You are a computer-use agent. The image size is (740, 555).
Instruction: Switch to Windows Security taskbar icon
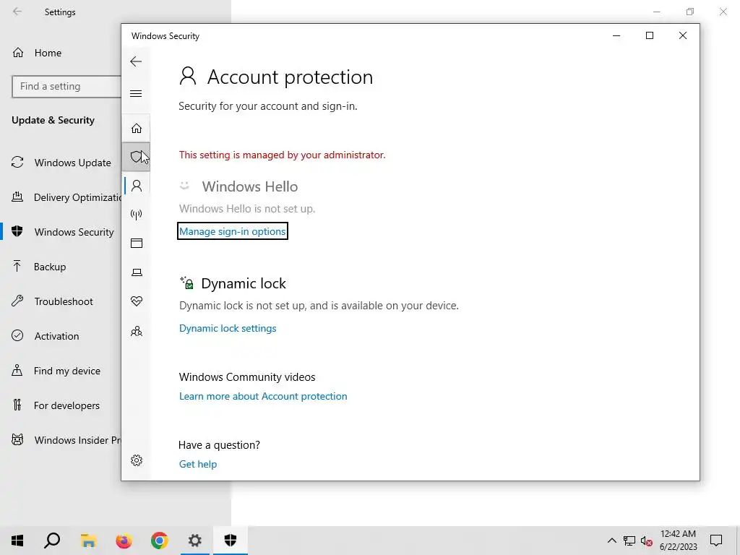pos(230,541)
